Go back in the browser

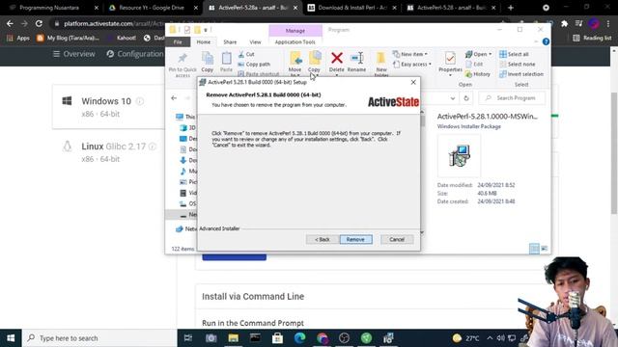(10, 23)
